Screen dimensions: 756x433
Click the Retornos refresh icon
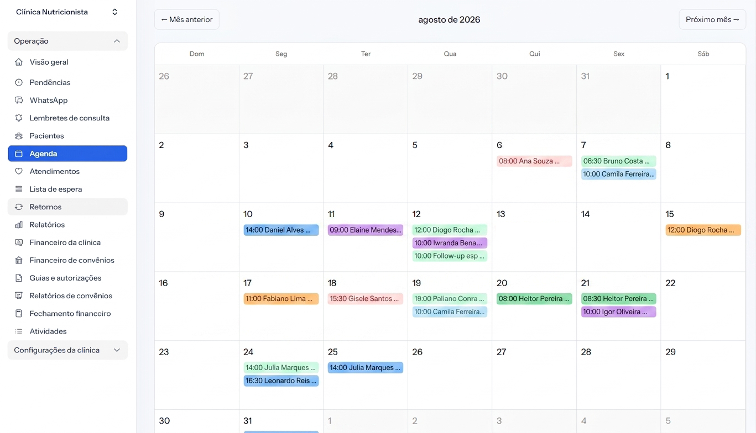click(19, 207)
